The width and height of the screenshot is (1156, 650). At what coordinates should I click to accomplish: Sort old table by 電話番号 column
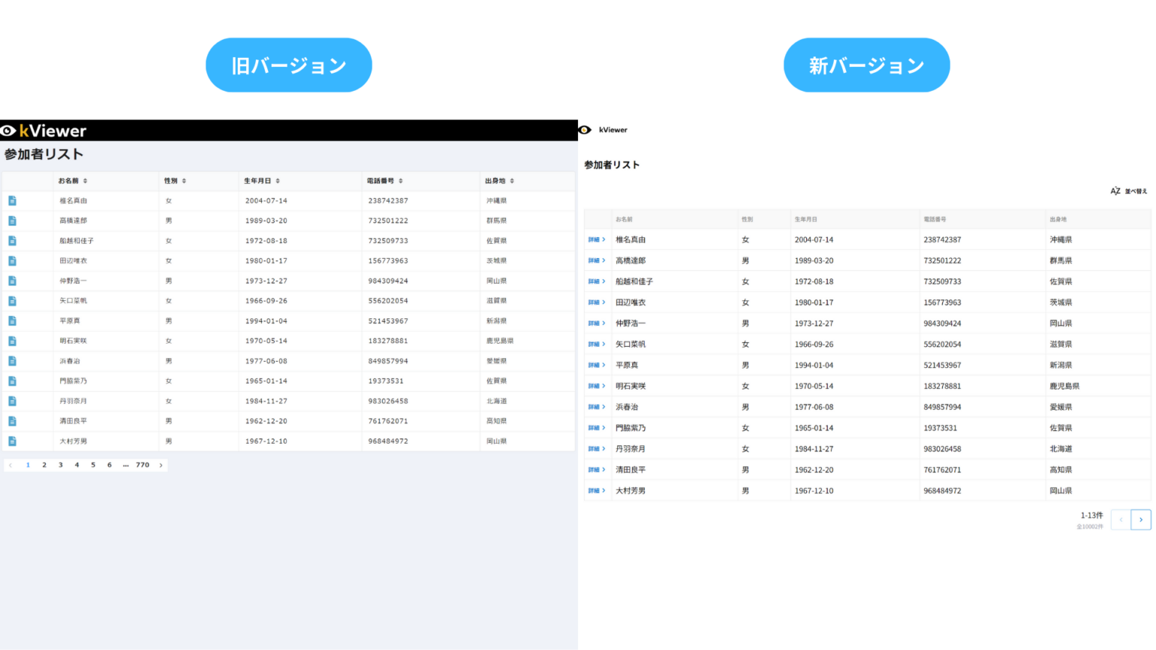(x=400, y=181)
